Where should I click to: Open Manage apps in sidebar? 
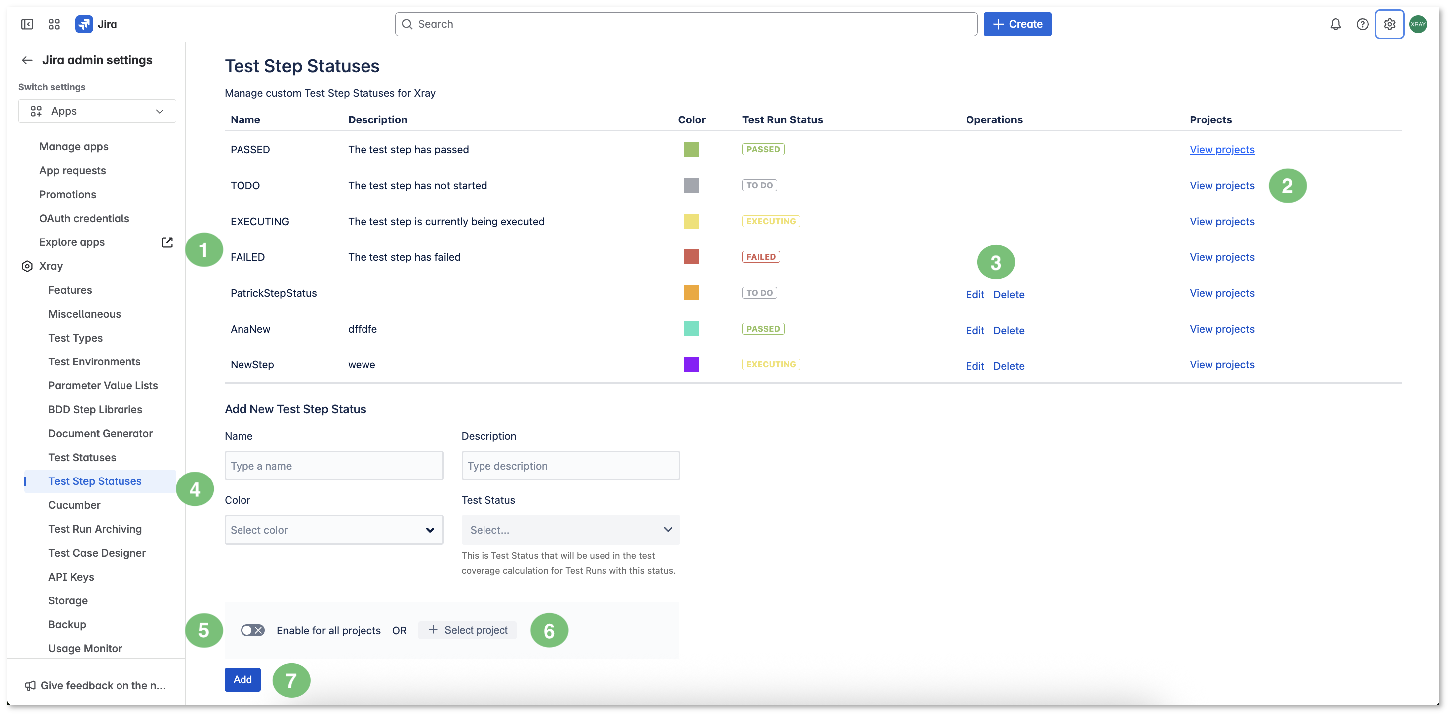coord(74,146)
